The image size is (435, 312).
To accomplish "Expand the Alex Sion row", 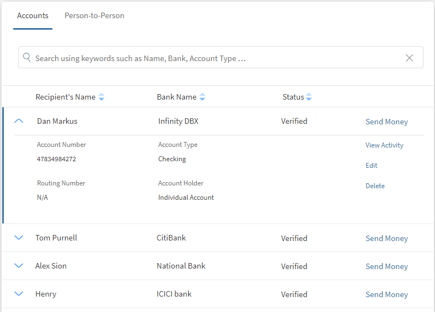I will click(19, 266).
